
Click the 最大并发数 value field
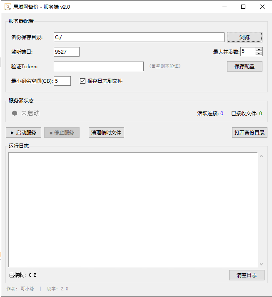pos(248,52)
